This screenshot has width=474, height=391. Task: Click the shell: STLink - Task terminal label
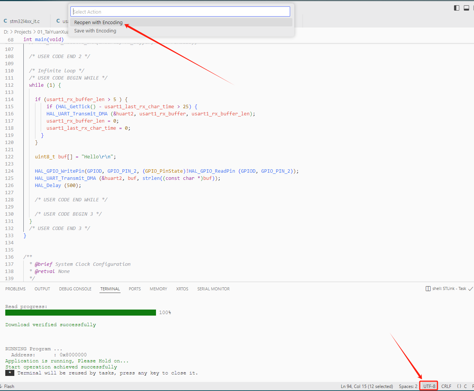coord(449,288)
